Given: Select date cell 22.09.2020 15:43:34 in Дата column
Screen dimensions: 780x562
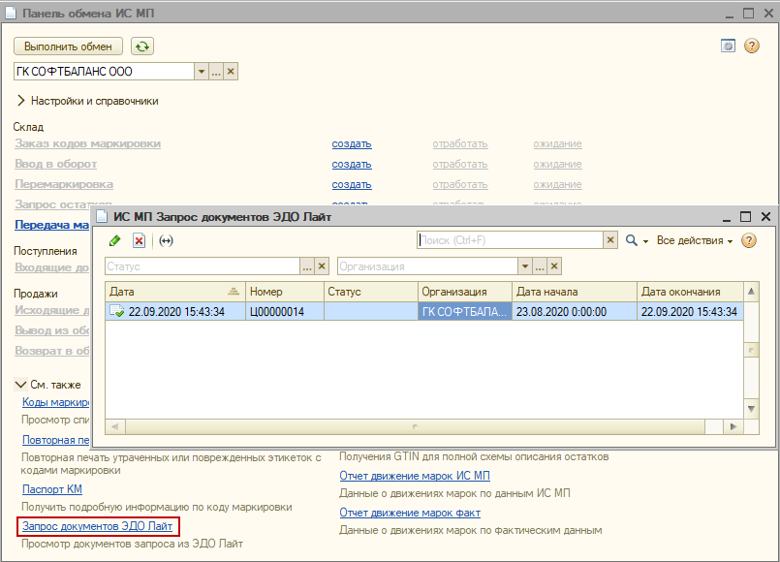Looking at the screenshot, I should coord(175,312).
